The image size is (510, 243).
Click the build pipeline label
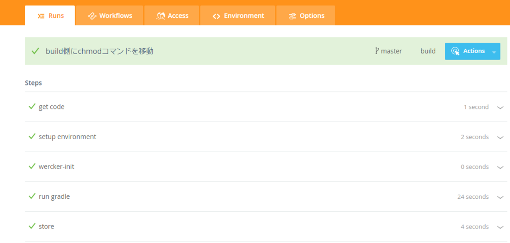click(428, 51)
